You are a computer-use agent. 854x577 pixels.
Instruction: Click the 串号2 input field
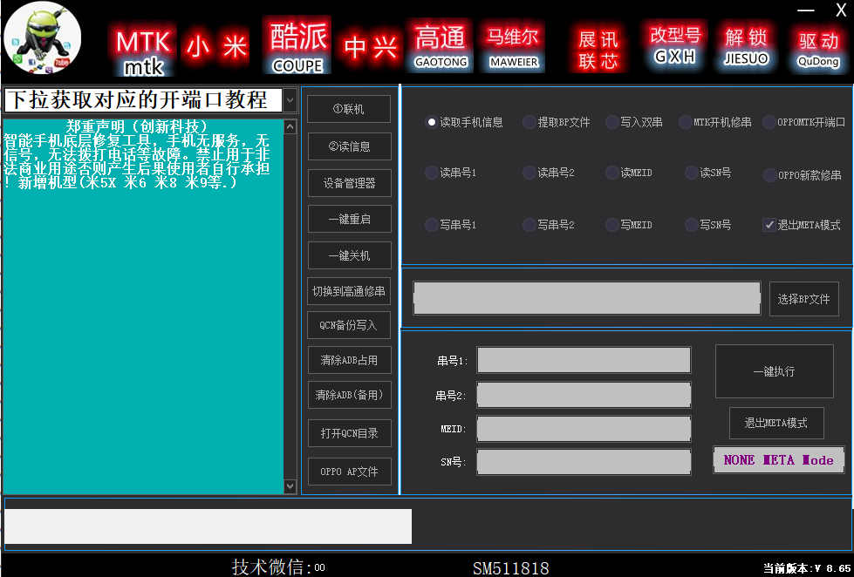[x=584, y=395]
